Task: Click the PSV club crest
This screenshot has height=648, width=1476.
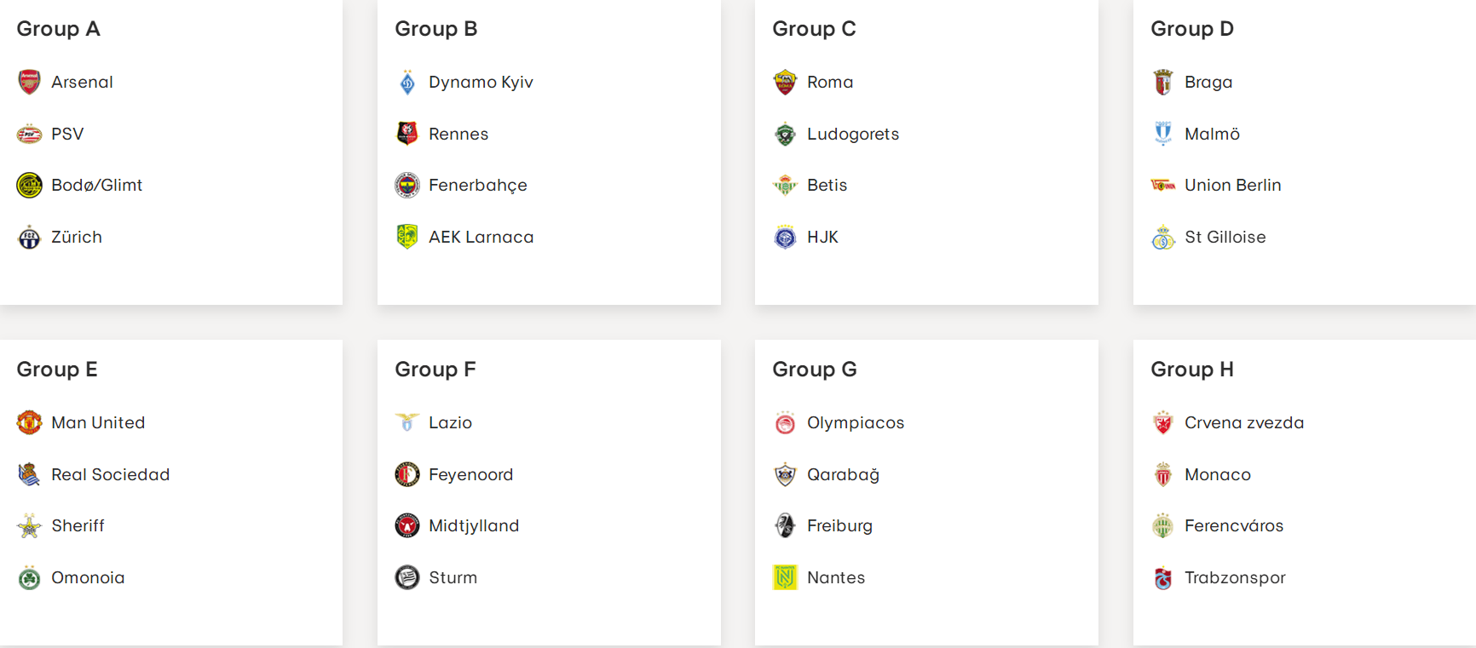Action: (29, 134)
